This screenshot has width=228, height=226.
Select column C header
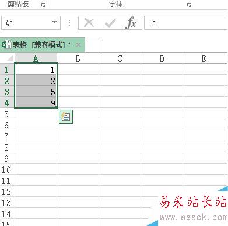tap(120, 58)
